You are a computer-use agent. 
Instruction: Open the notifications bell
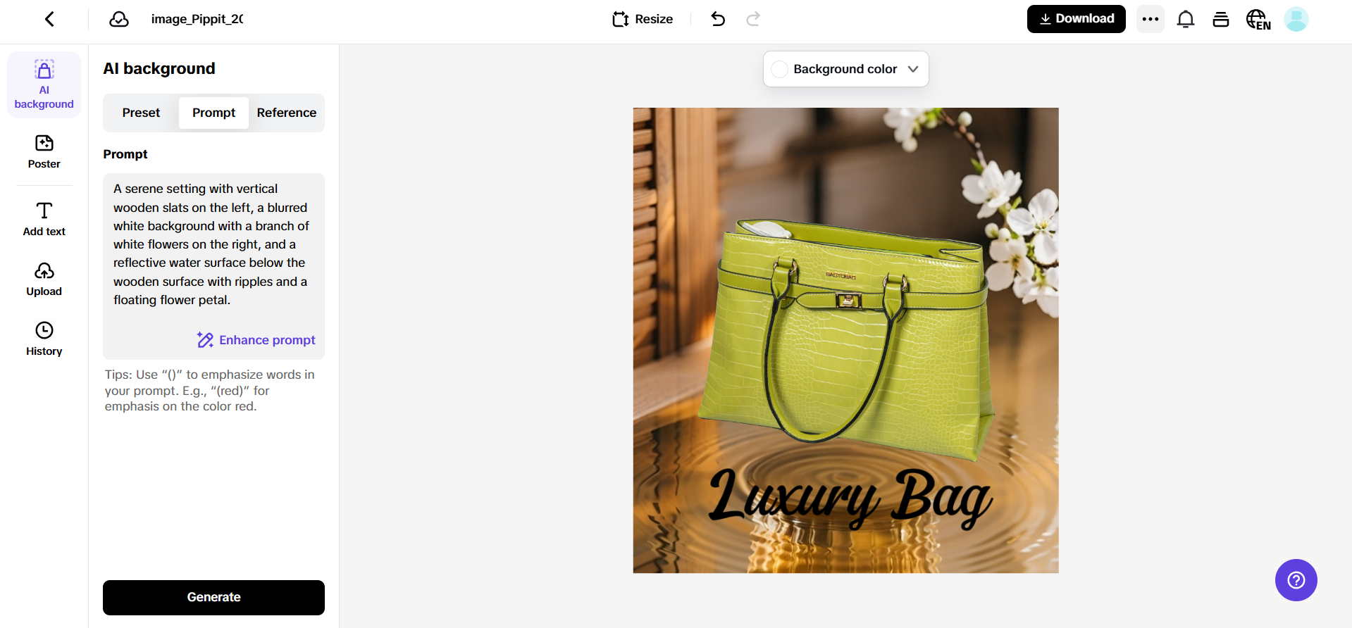(1186, 19)
